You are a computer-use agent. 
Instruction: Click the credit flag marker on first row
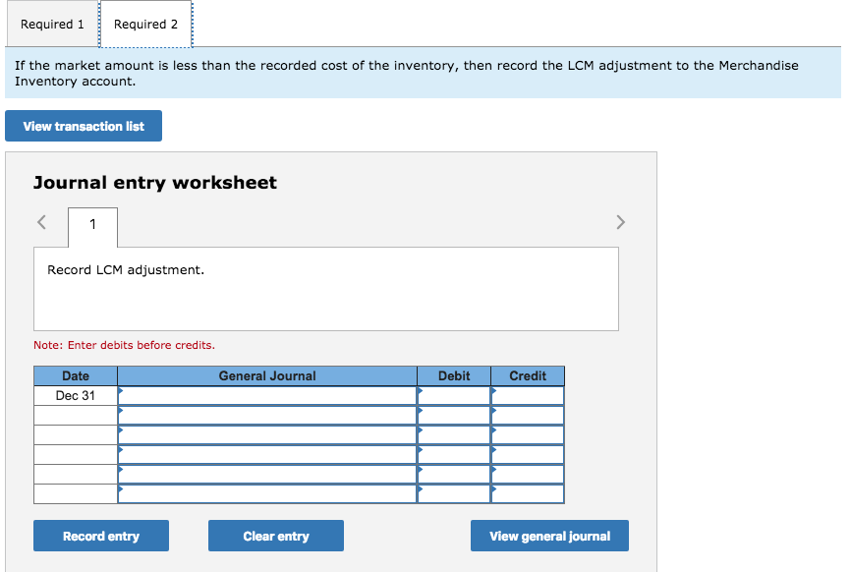[493, 391]
